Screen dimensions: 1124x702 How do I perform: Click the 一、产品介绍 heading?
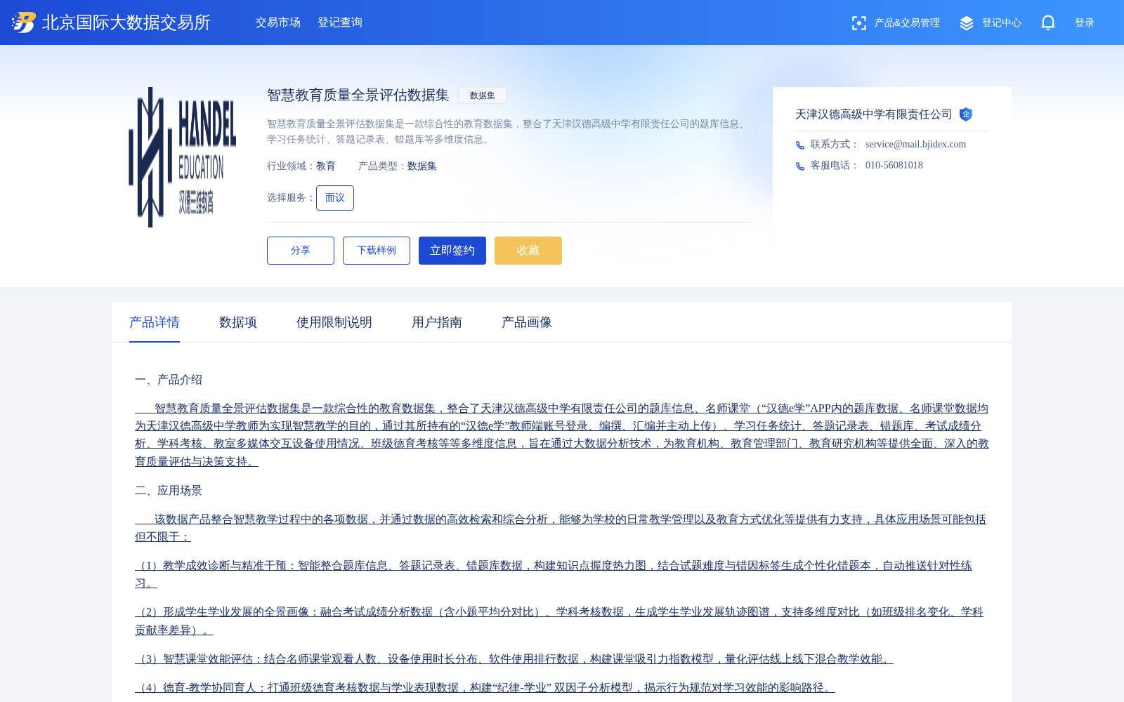[169, 380]
